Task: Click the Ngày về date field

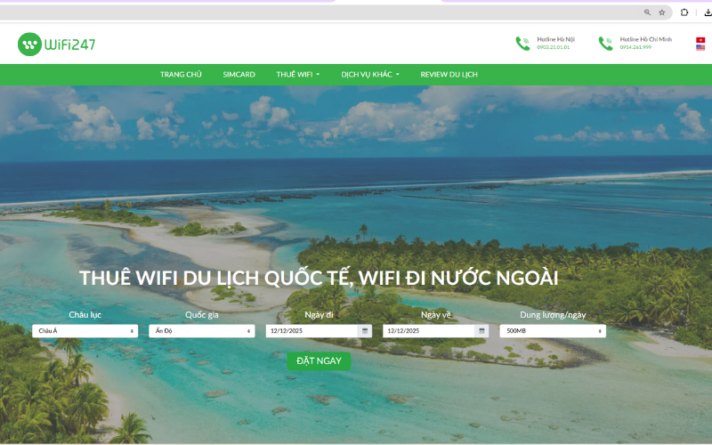Action: [x=429, y=330]
